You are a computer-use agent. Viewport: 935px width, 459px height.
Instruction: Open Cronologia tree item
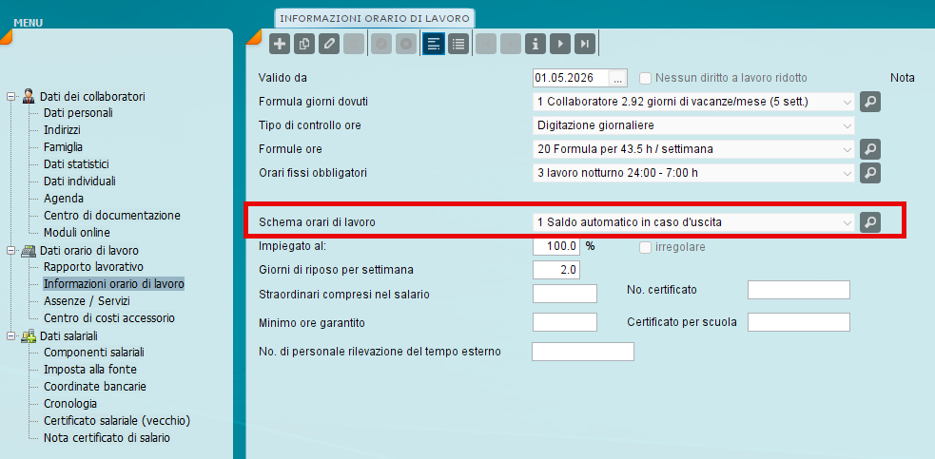70,404
